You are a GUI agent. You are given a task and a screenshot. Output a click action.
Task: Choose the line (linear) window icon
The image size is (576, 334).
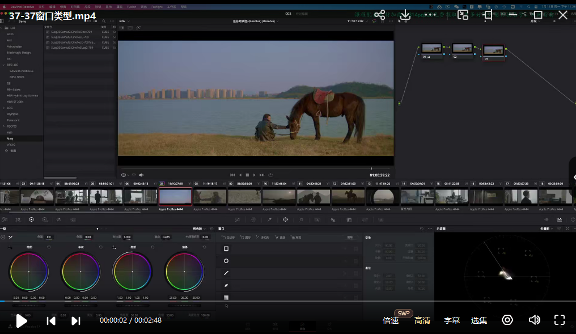(226, 273)
